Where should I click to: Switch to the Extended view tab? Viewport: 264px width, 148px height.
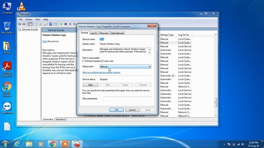click(48, 119)
